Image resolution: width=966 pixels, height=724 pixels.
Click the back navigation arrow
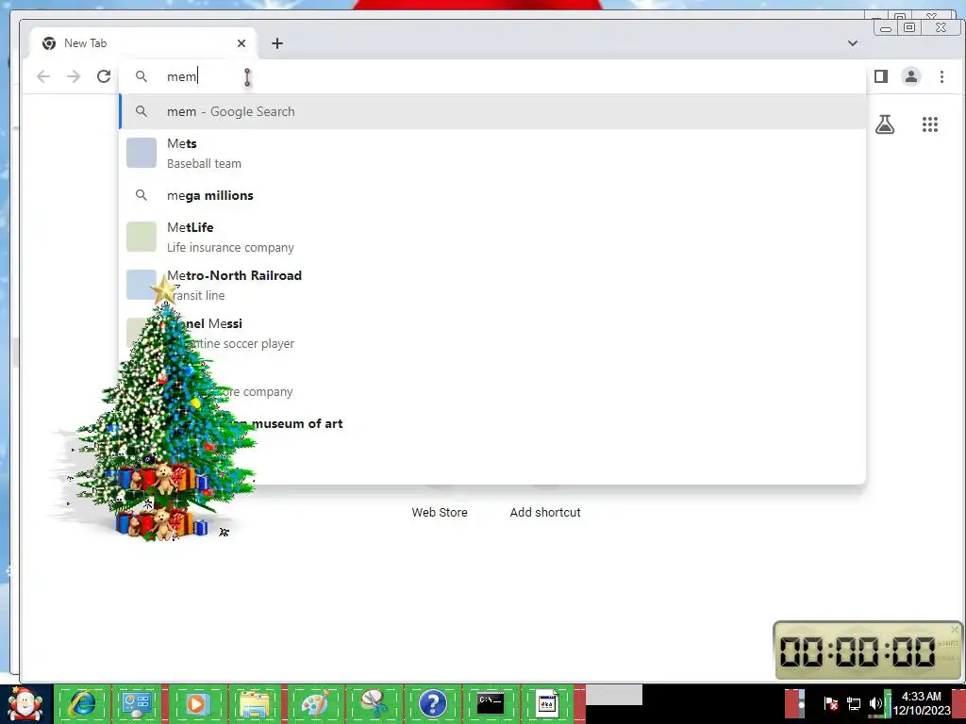[43, 76]
